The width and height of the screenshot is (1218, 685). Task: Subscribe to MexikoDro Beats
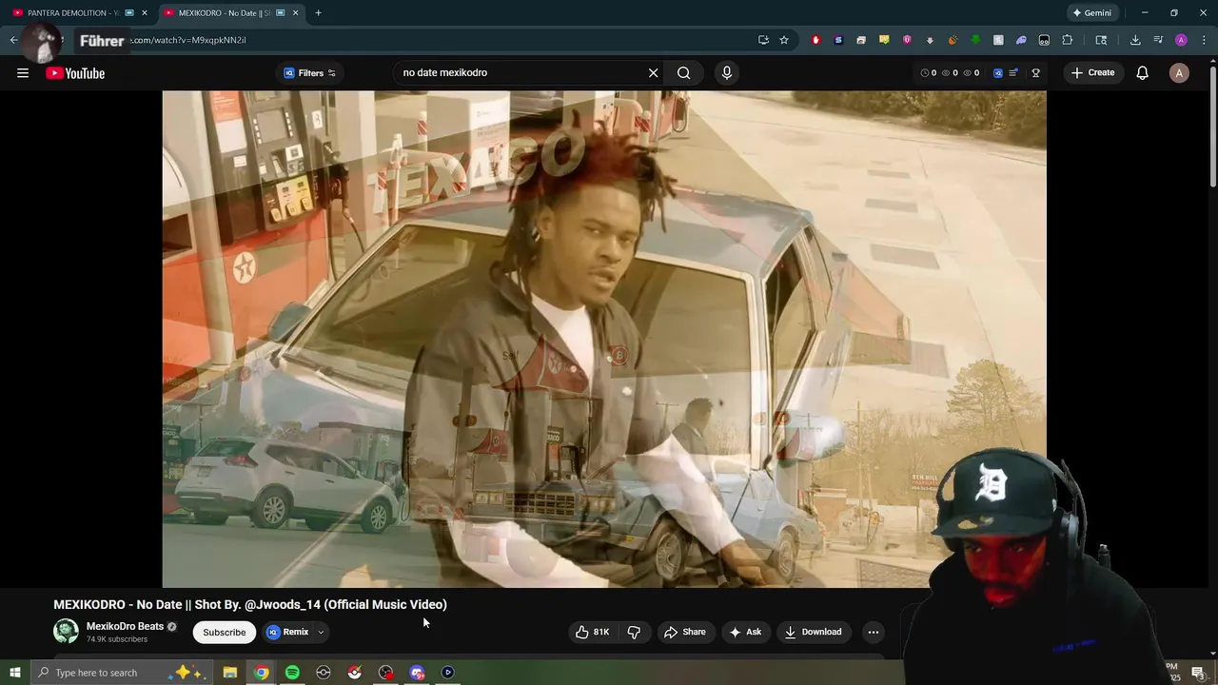point(225,632)
